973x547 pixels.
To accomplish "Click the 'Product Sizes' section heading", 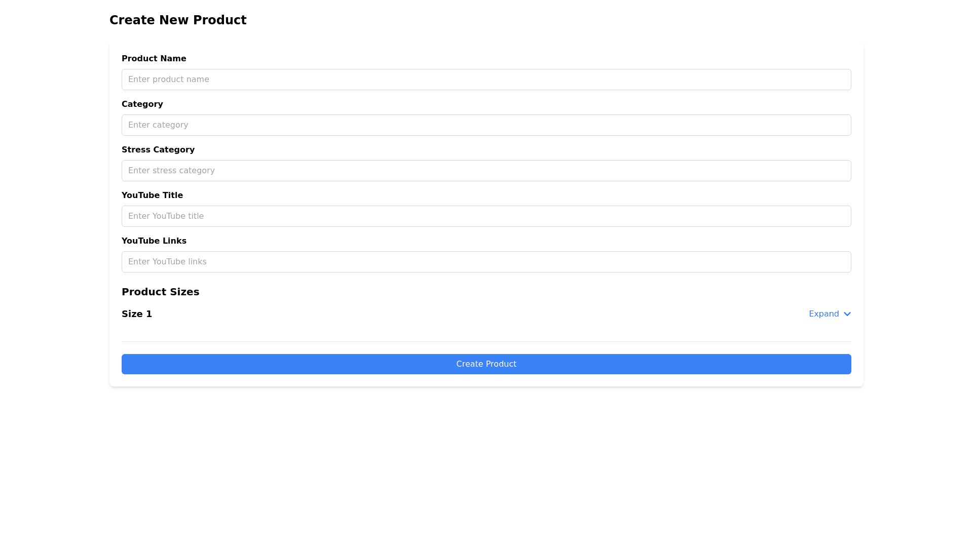I will point(160,292).
